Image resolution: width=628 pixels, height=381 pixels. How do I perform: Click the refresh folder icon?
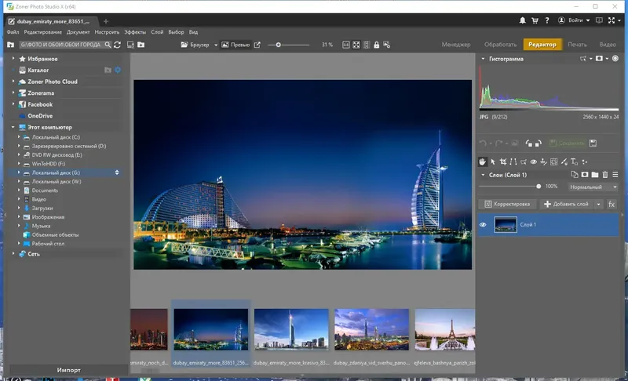pos(117,45)
